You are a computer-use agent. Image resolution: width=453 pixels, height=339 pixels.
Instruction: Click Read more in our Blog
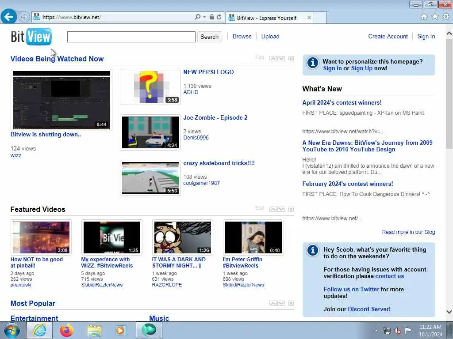[408, 232]
